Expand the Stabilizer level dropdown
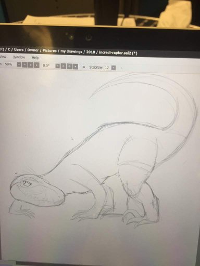The height and width of the screenshot is (266, 200). tap(114, 68)
